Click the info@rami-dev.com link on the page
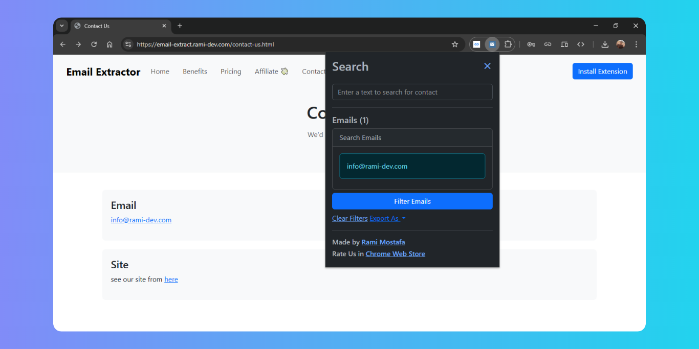The image size is (699, 349). tap(141, 220)
